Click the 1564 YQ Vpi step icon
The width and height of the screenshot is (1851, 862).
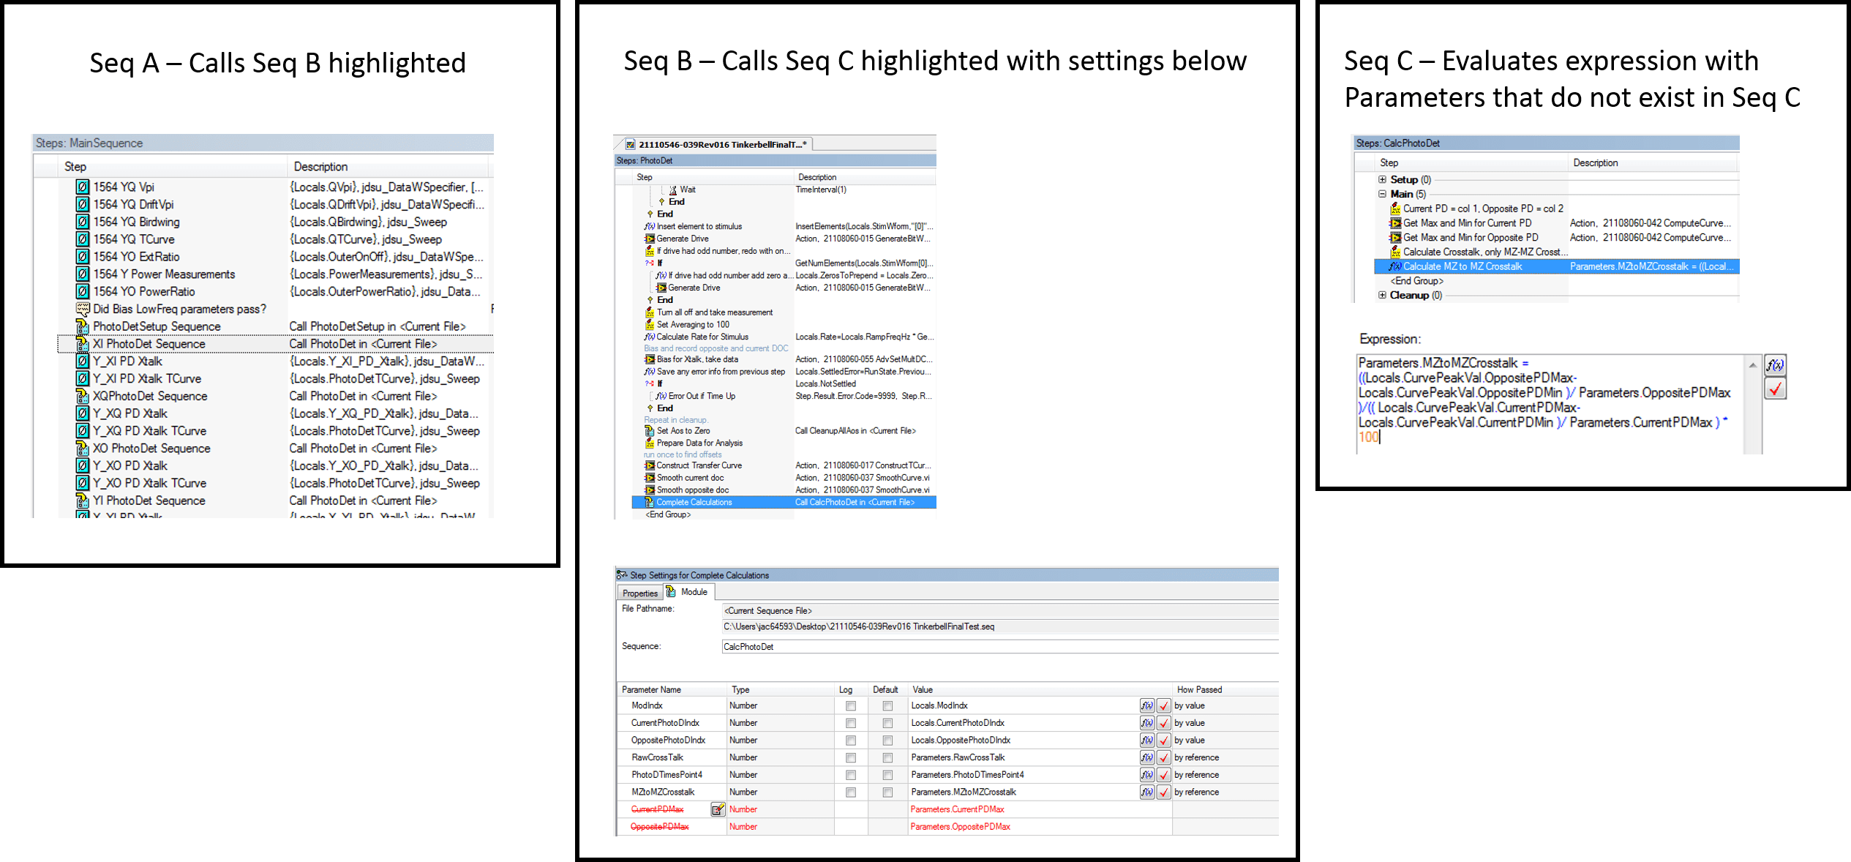coord(82,187)
